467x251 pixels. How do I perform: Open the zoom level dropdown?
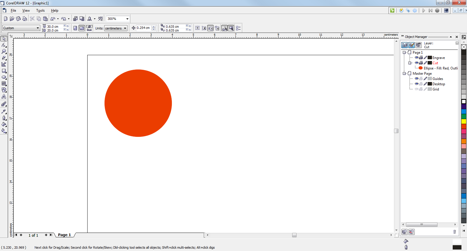point(127,19)
